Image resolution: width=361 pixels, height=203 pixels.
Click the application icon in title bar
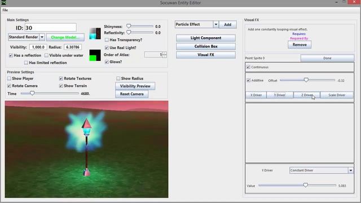4,2
